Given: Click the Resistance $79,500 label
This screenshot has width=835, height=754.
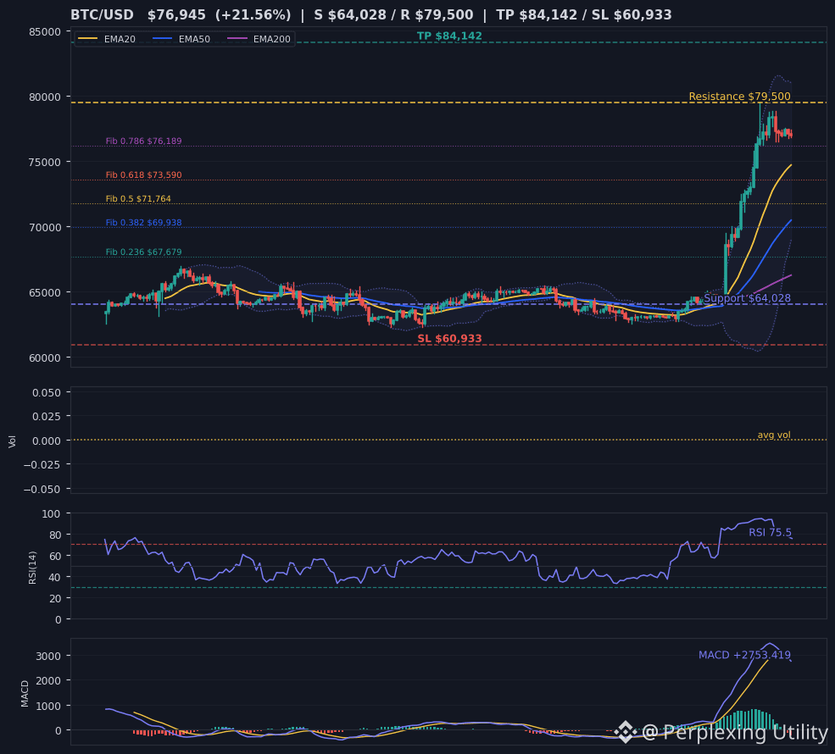Looking at the screenshot, I should pyautogui.click(x=740, y=97).
